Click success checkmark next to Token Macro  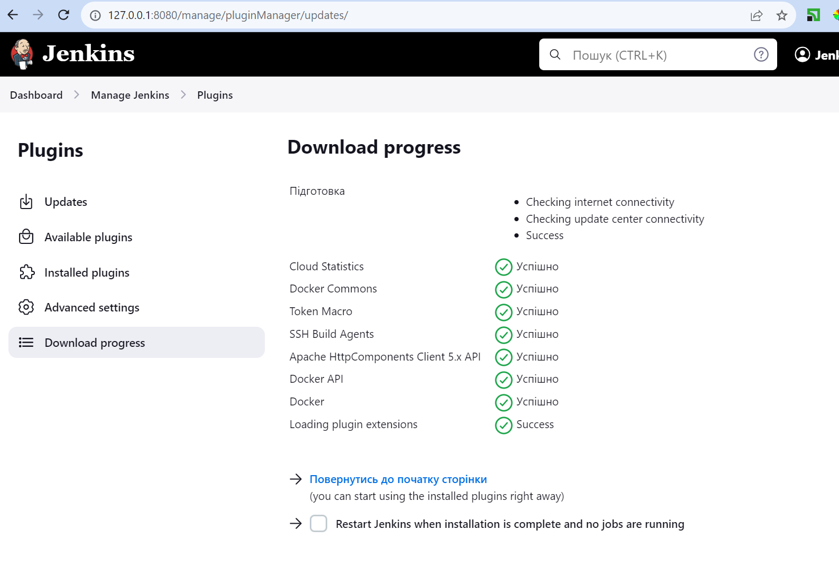coord(503,312)
